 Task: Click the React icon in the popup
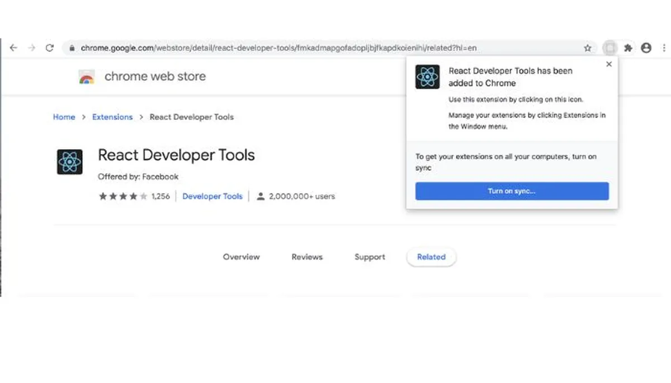tap(428, 76)
